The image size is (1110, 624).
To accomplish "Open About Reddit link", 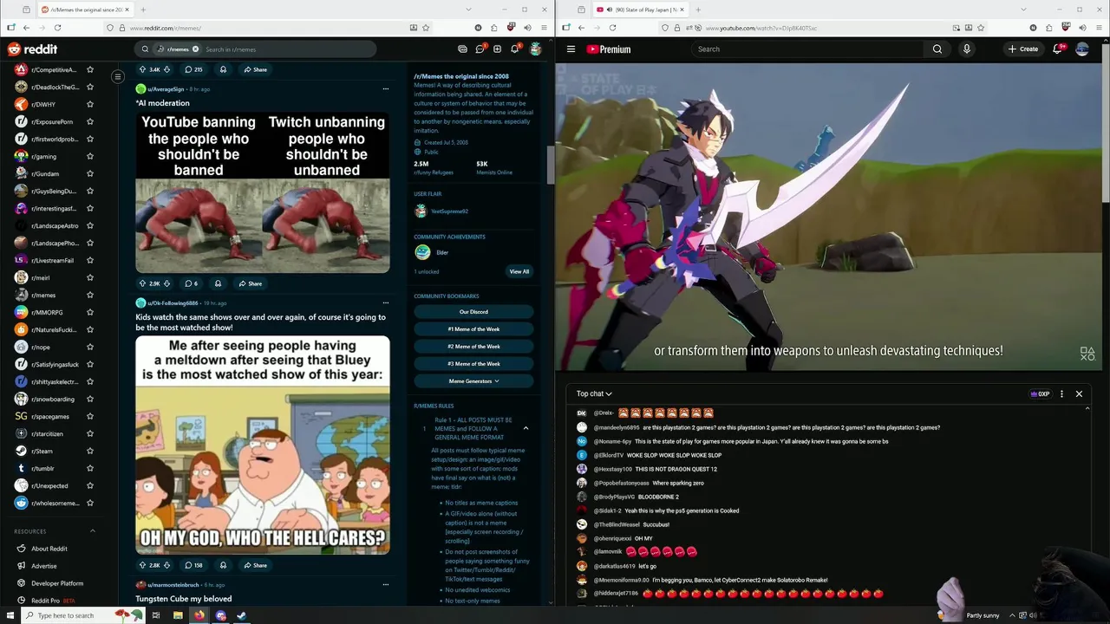I will pyautogui.click(x=49, y=549).
